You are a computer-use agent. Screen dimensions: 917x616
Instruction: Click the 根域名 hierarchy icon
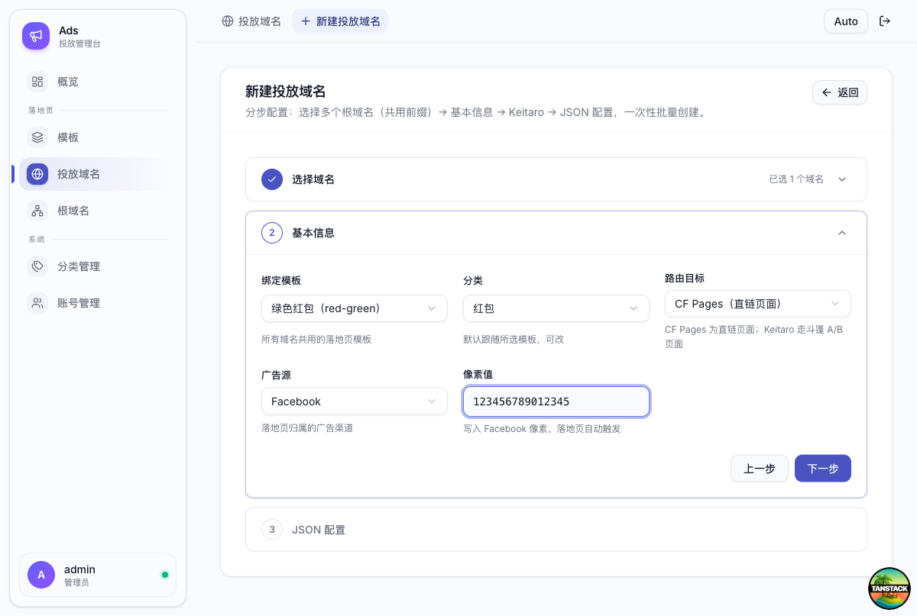[x=37, y=211]
